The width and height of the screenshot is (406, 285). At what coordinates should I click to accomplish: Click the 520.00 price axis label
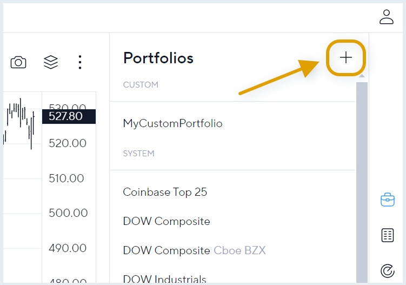coord(68,143)
